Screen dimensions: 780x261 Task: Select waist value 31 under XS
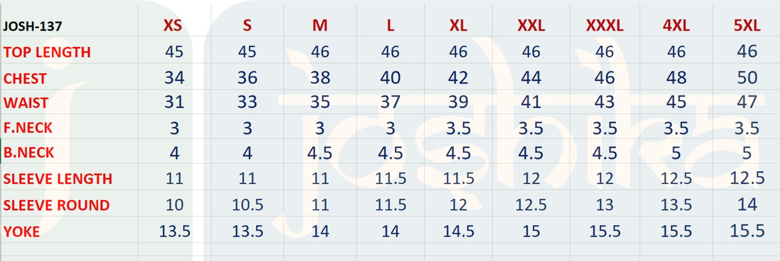(174, 102)
